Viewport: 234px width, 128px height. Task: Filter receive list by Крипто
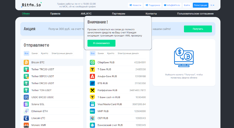[111, 53]
